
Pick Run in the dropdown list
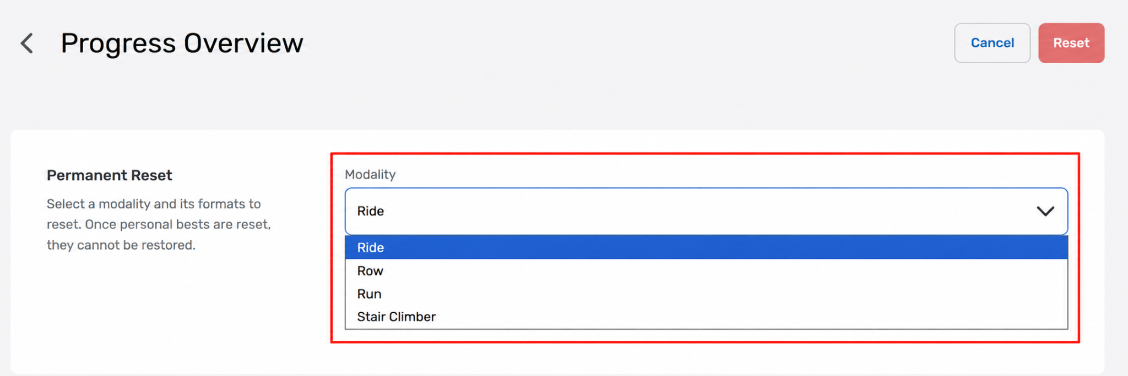pos(706,294)
